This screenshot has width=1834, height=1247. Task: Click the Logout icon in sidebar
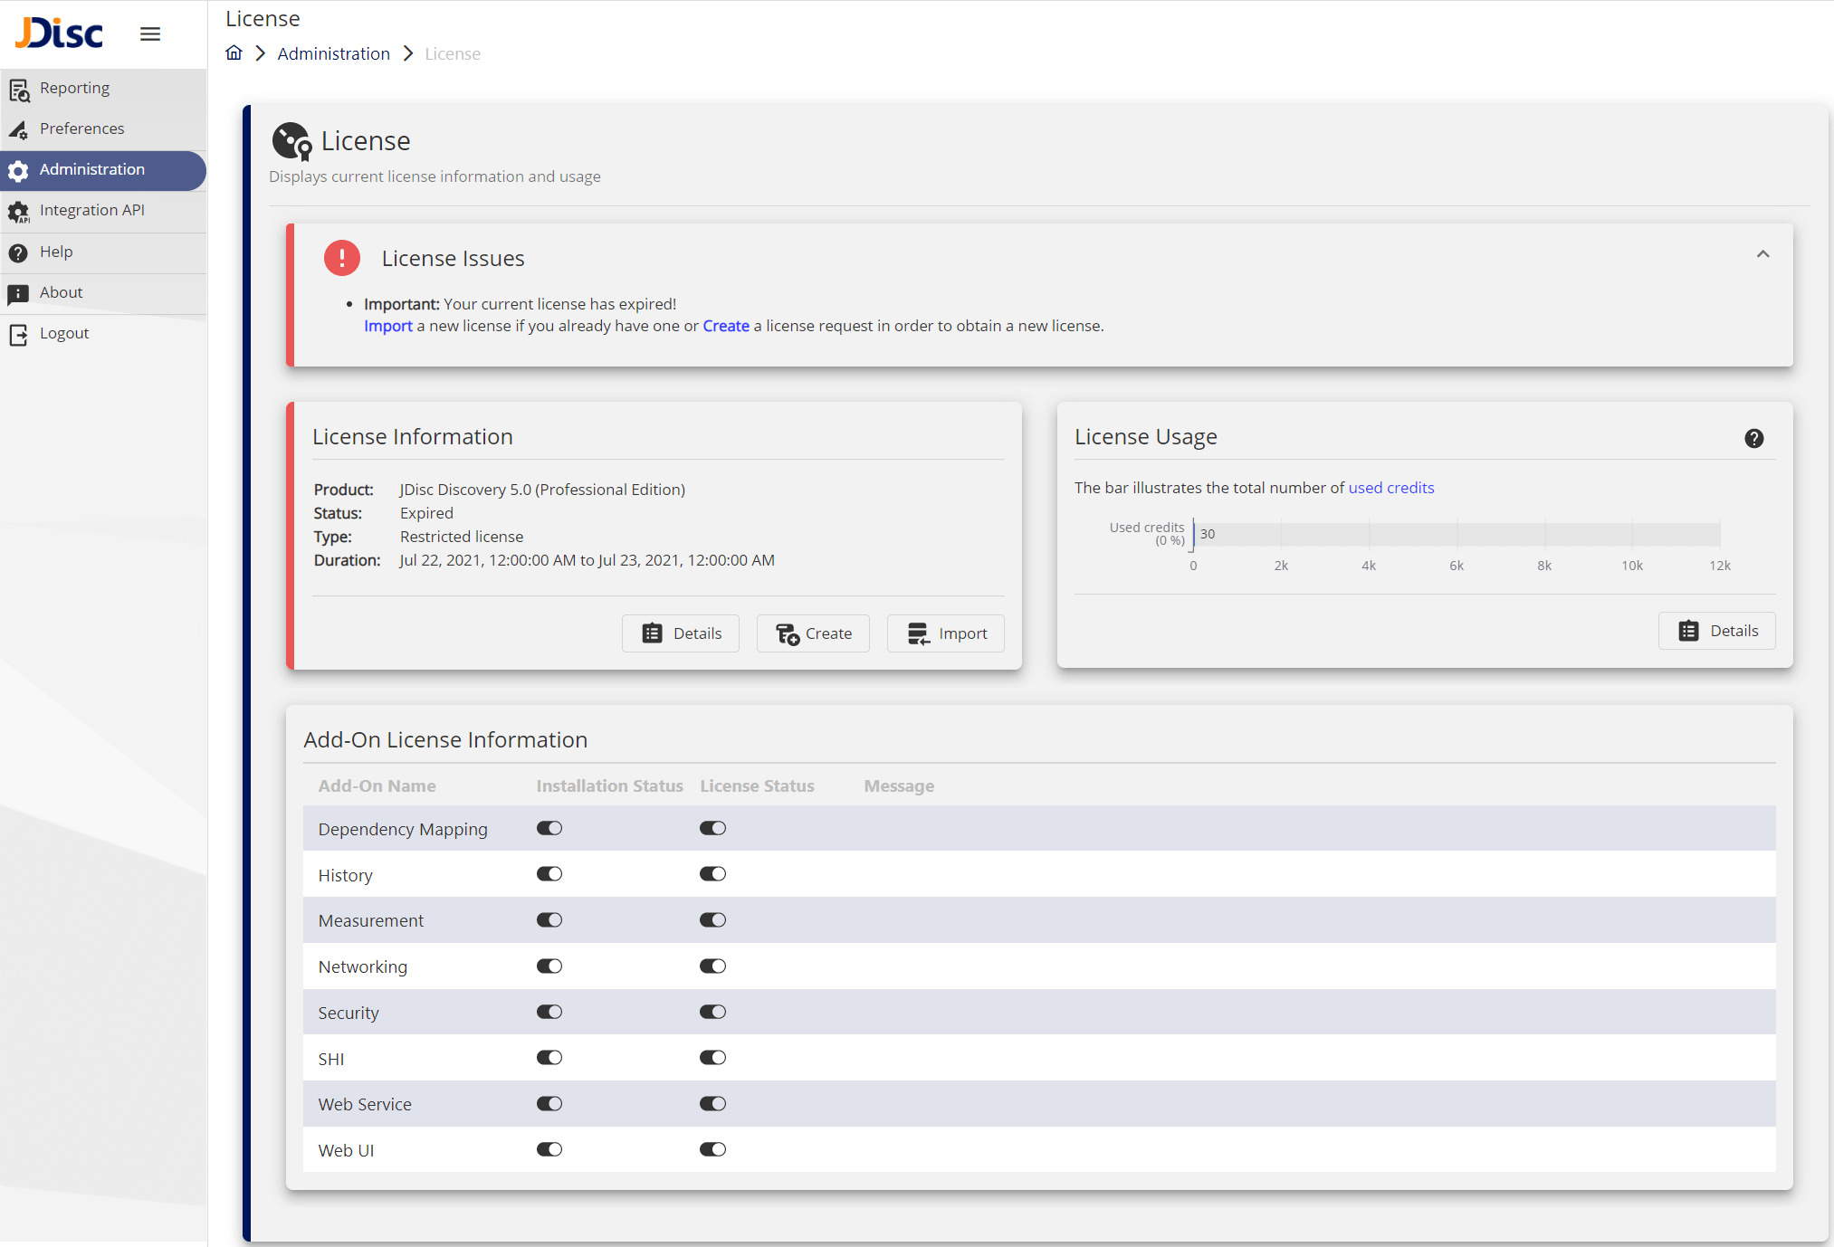click(x=19, y=334)
